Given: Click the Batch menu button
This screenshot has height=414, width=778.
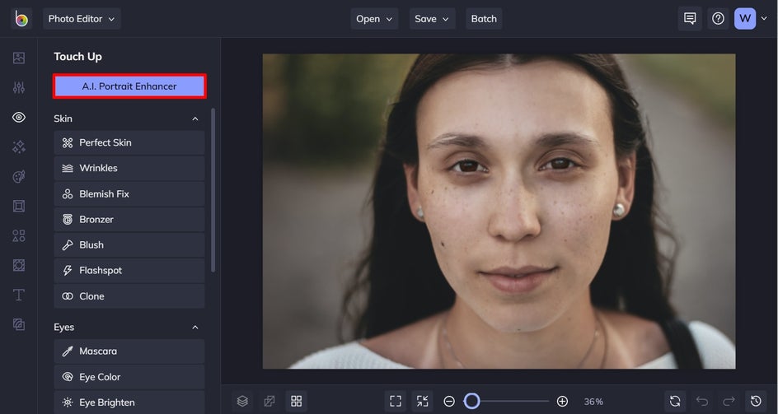Looking at the screenshot, I should (x=484, y=18).
